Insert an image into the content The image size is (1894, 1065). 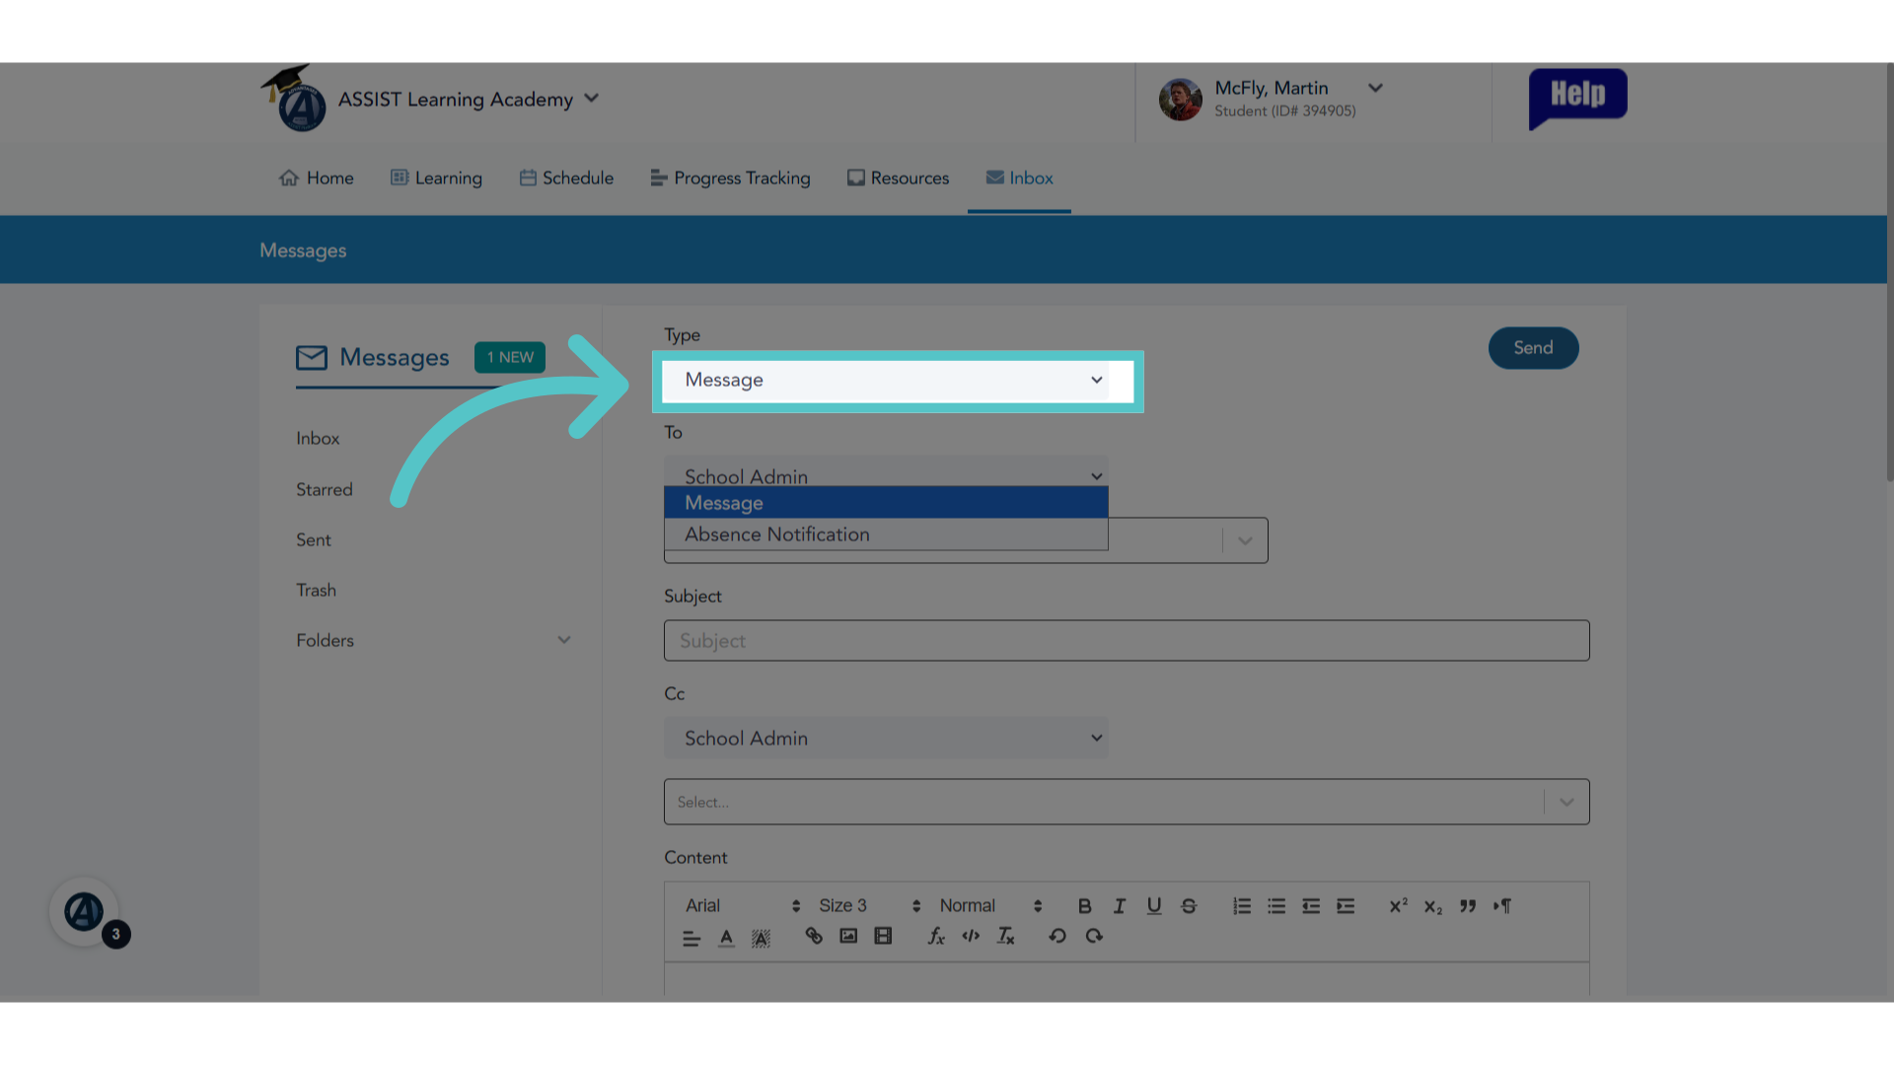click(x=848, y=936)
